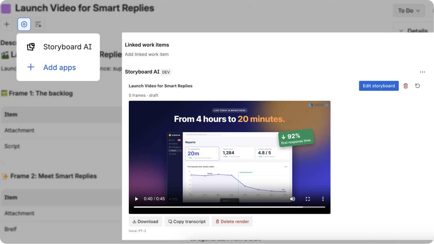This screenshot has width=434, height=244.
Task: Play the video with play button
Action: pyautogui.click(x=136, y=199)
